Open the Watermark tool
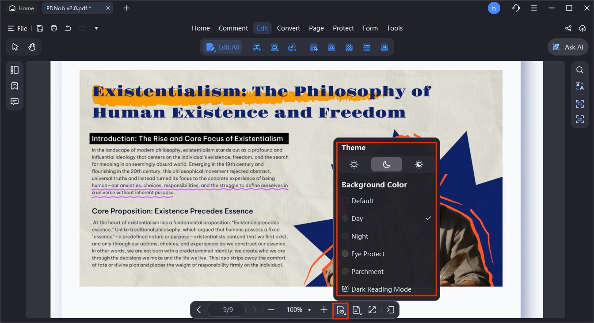The height and width of the screenshot is (323, 594). click(331, 47)
